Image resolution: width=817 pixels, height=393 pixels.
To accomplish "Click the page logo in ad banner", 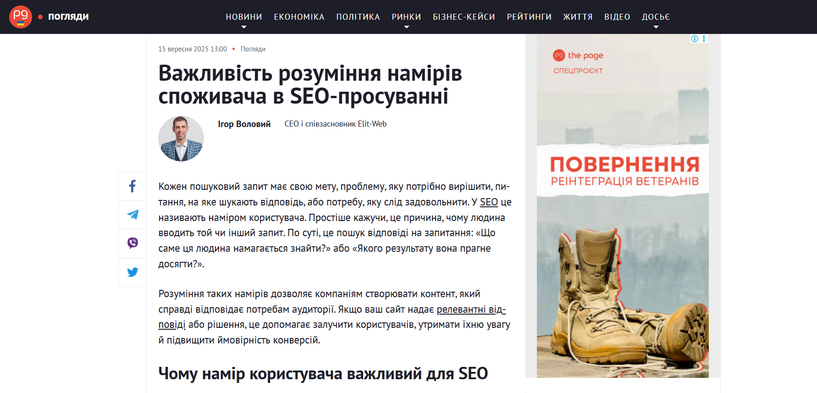I will point(578,55).
